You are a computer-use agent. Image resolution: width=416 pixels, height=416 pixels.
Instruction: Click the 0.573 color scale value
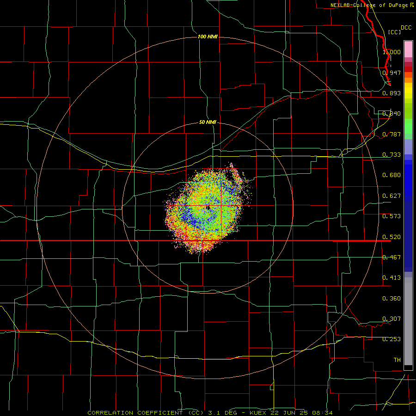(x=392, y=216)
